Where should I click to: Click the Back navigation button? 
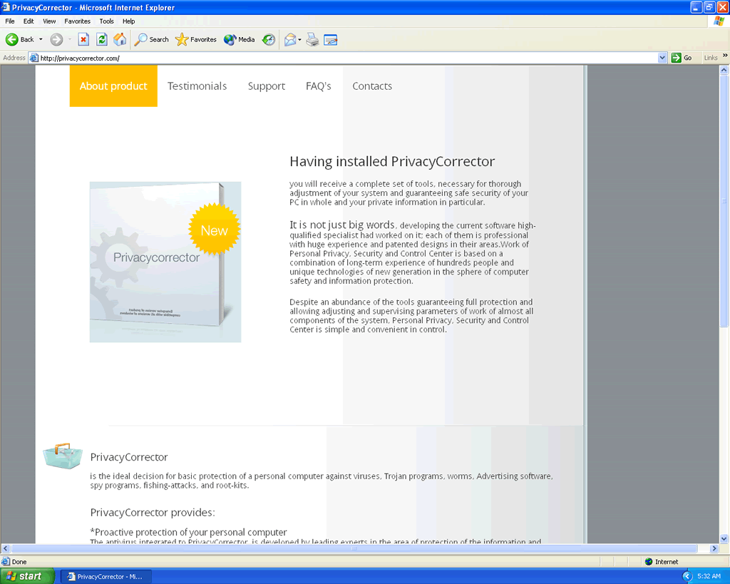pyautogui.click(x=20, y=39)
